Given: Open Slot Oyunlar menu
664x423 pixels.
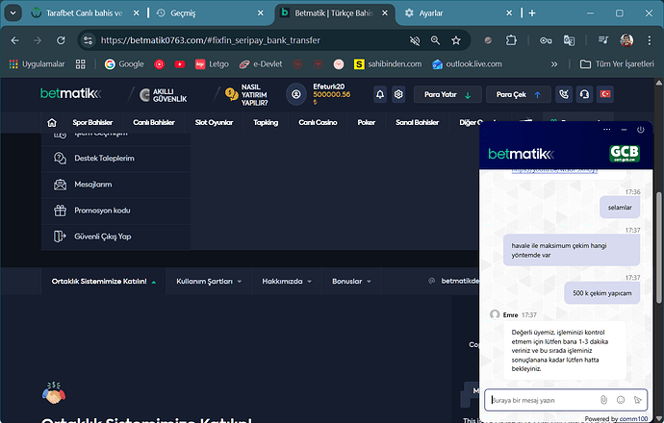Looking at the screenshot, I should pyautogui.click(x=214, y=123).
